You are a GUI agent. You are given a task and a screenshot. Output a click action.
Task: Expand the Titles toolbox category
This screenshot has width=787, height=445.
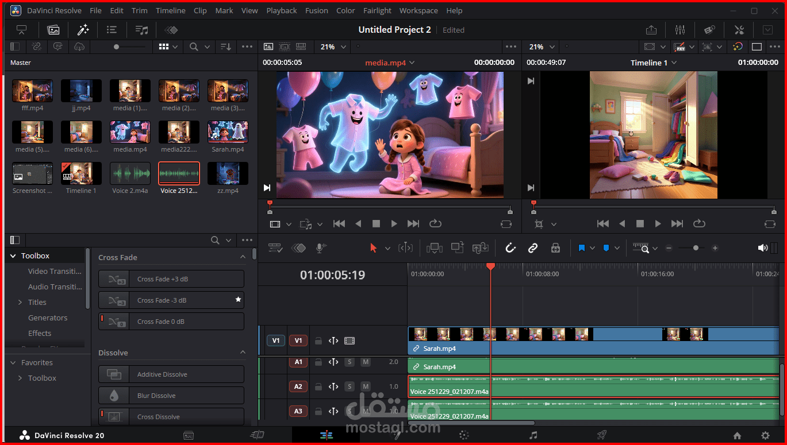click(21, 302)
